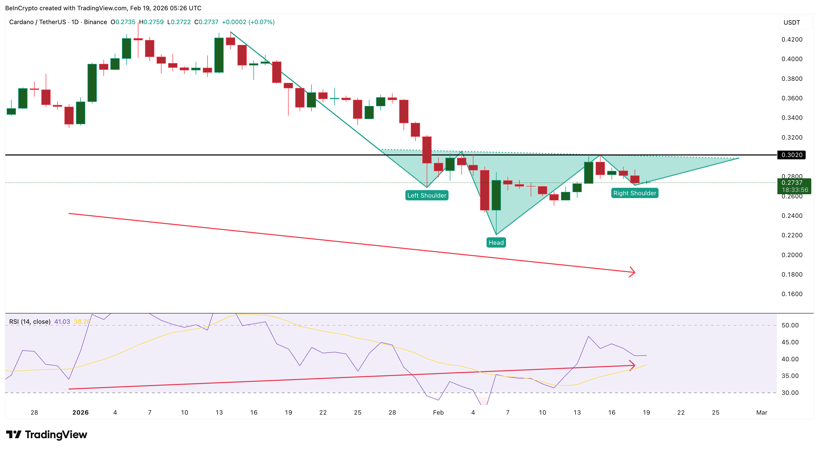Click the Right Shoulder pattern label
This screenshot has width=819, height=450.
tap(634, 193)
